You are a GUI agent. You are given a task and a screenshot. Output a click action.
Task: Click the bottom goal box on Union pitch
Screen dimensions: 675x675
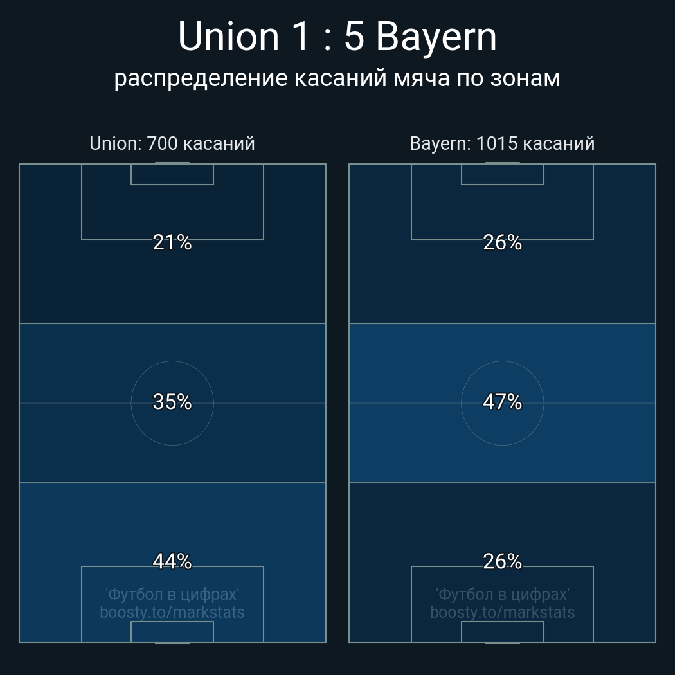coord(172,631)
